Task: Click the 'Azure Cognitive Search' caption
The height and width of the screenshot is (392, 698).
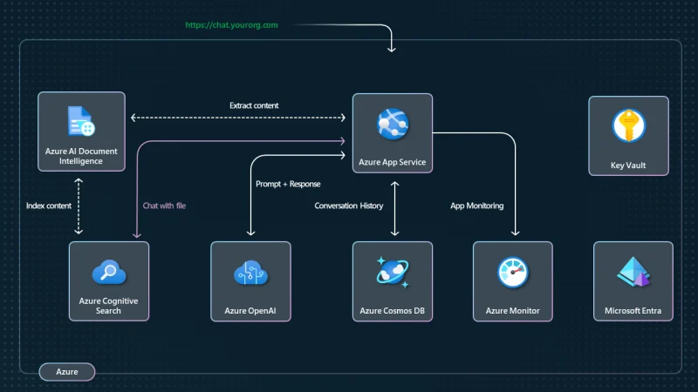Action: pos(108,306)
